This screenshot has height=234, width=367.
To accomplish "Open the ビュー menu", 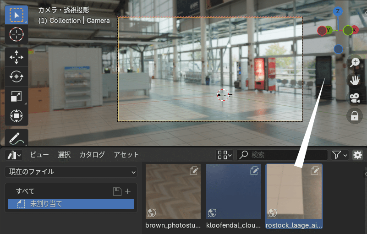I will click(x=39, y=155).
